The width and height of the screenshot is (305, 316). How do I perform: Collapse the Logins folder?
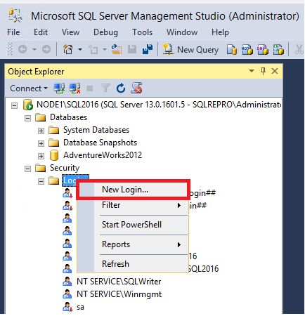coord(41,181)
